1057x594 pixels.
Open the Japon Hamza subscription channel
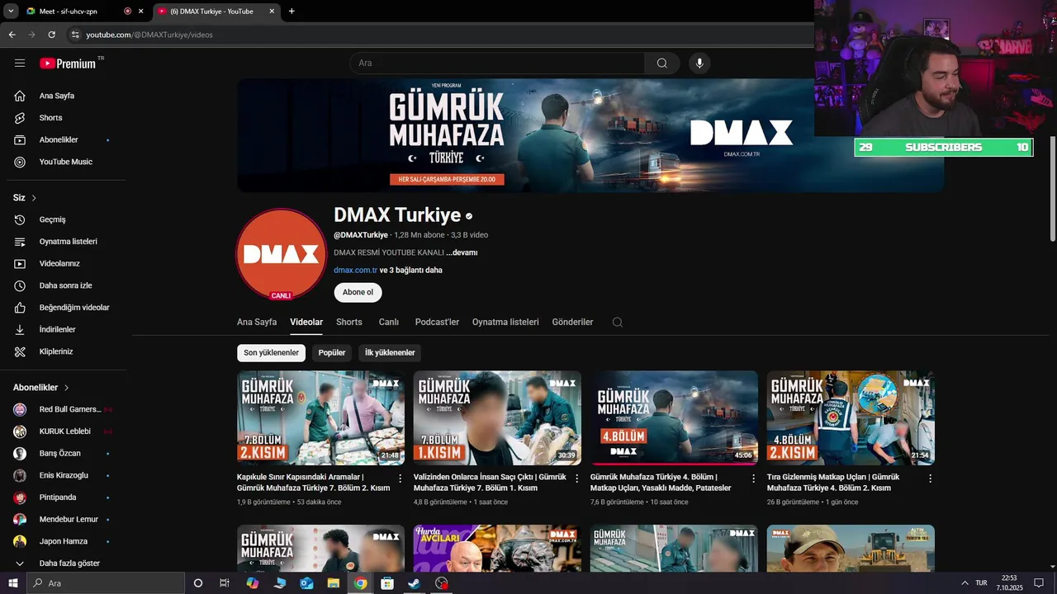[x=63, y=541]
